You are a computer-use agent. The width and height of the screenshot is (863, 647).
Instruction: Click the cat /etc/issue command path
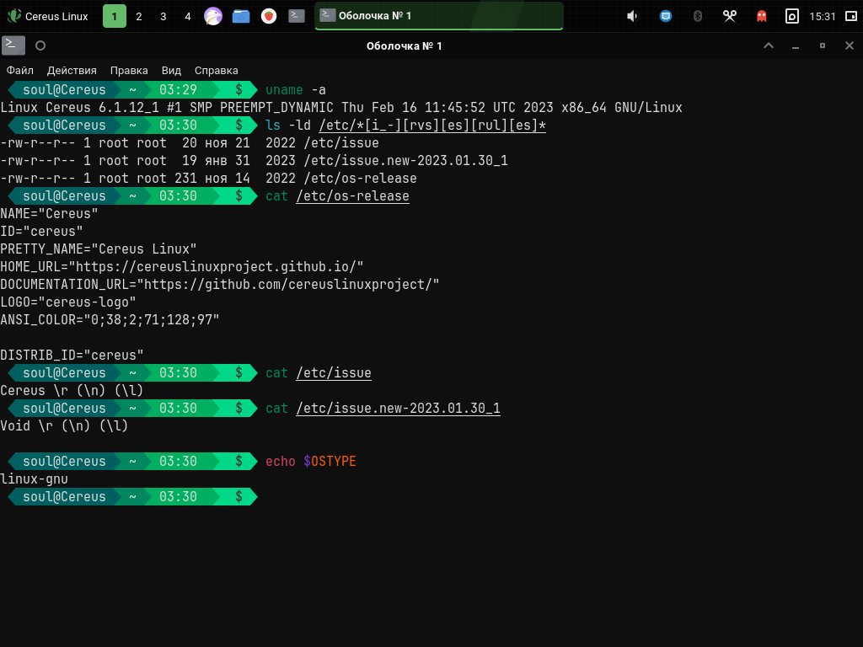pos(334,373)
